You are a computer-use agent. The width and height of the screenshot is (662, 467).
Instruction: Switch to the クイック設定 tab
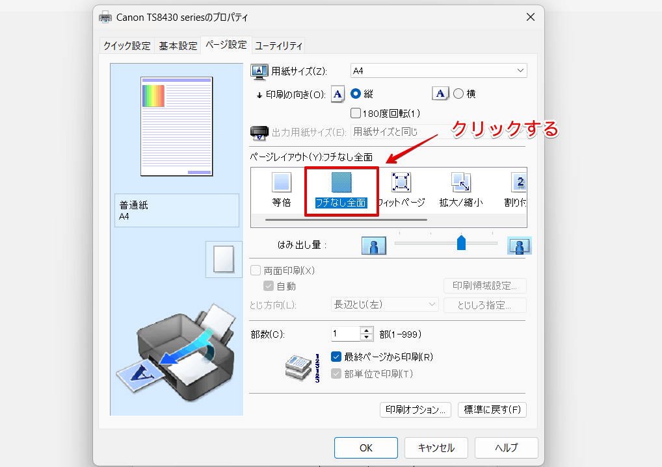(x=127, y=45)
